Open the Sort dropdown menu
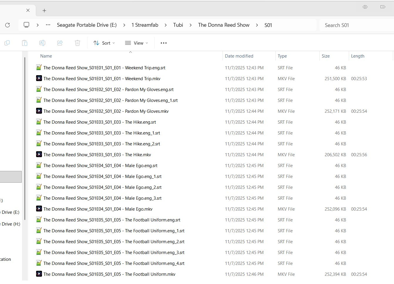The width and height of the screenshot is (394, 284). pos(104,43)
